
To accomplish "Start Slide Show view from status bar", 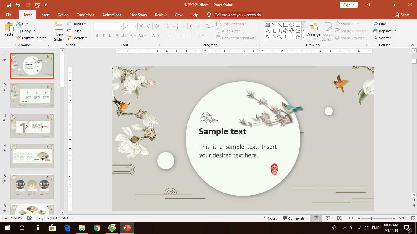I will 351,218.
